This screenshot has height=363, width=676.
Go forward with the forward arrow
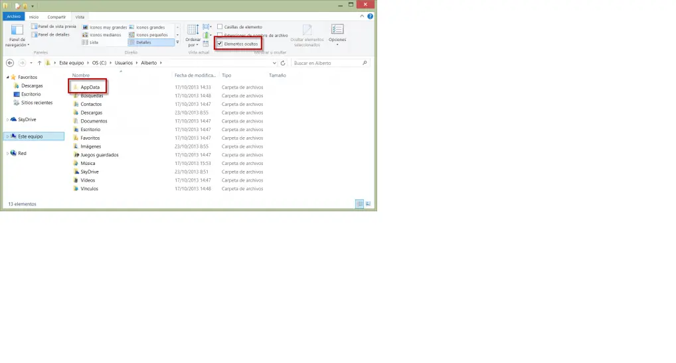coord(22,63)
